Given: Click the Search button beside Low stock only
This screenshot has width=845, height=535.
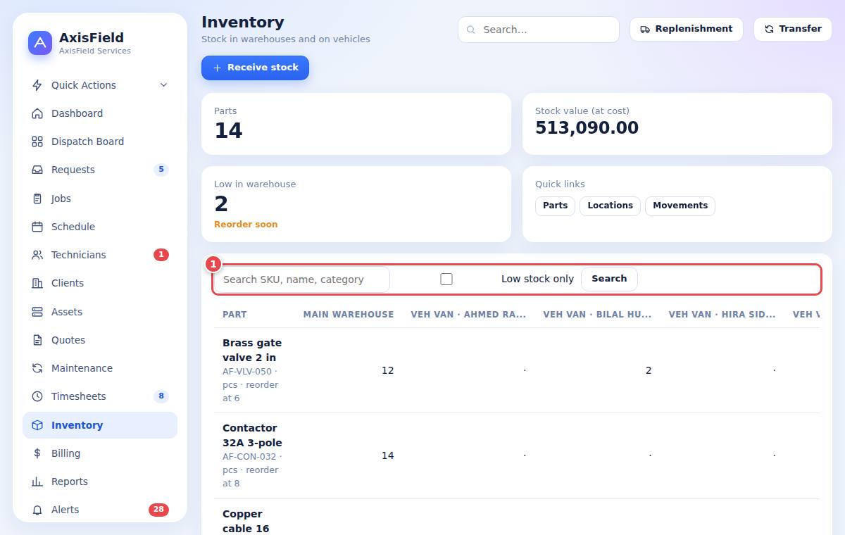Looking at the screenshot, I should pos(609,279).
